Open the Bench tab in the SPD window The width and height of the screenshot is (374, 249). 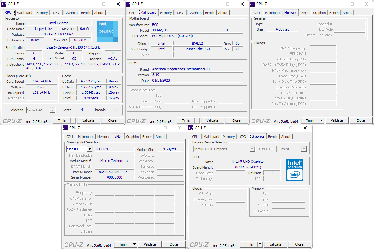pos(147,137)
